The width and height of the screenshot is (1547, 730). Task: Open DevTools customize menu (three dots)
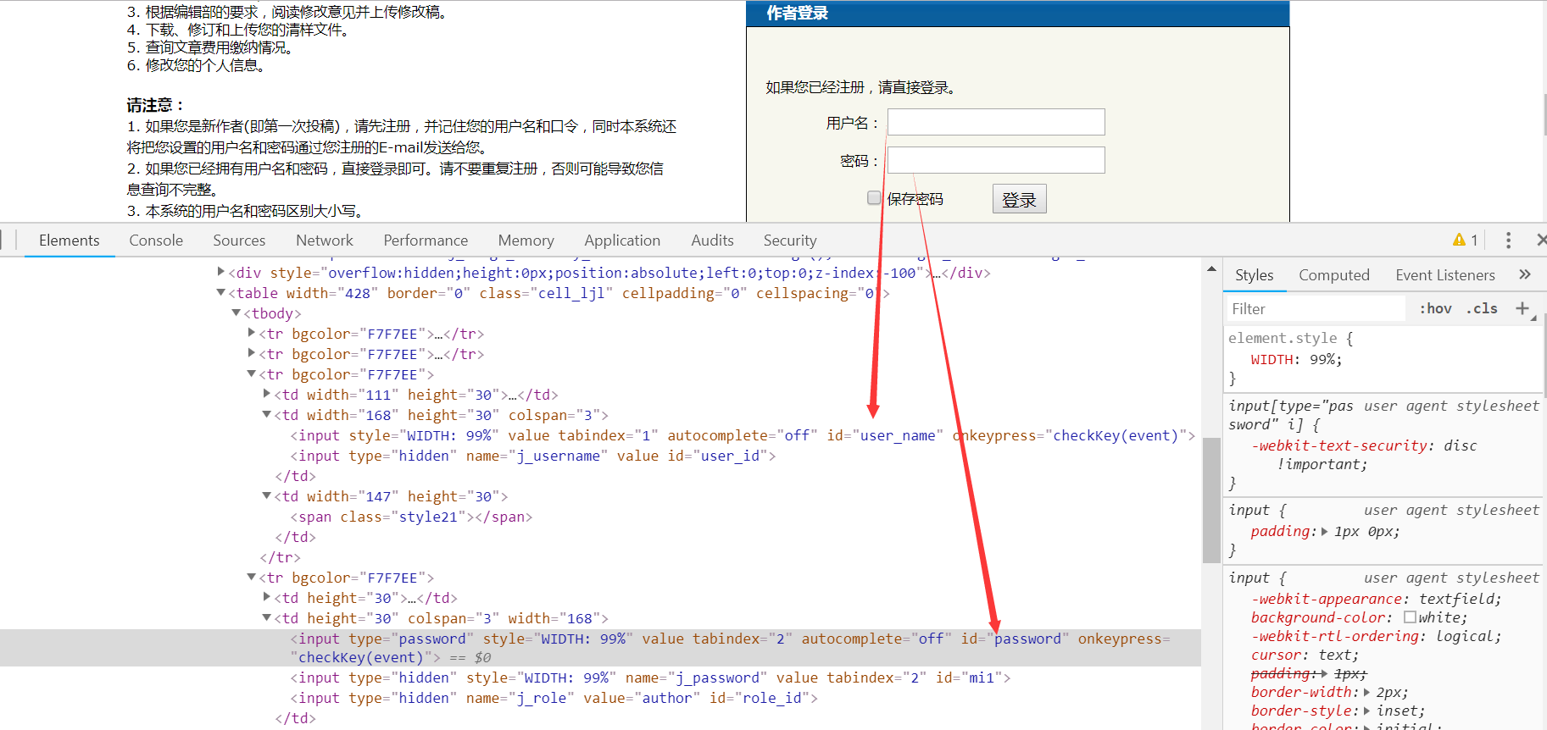(x=1508, y=241)
